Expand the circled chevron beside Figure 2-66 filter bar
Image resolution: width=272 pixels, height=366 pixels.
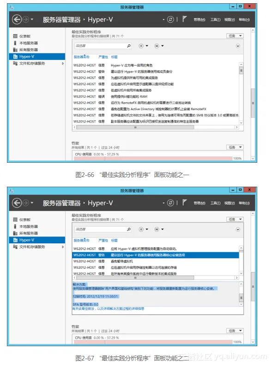238,46
